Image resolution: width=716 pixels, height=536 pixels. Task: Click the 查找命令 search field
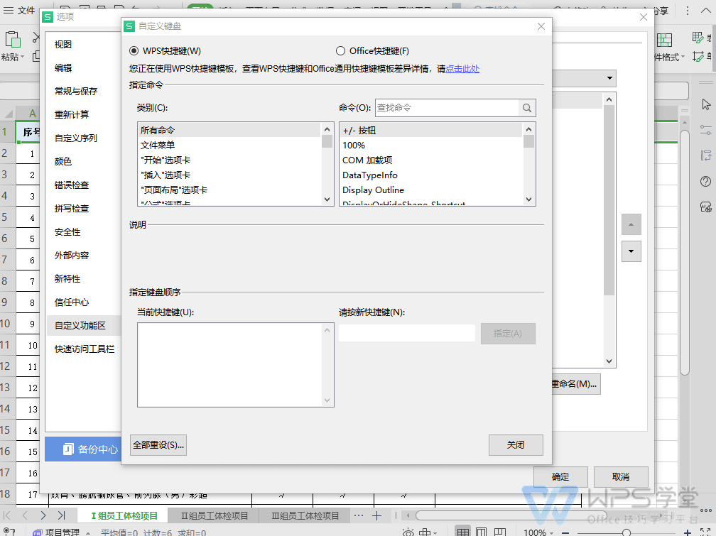click(x=447, y=108)
